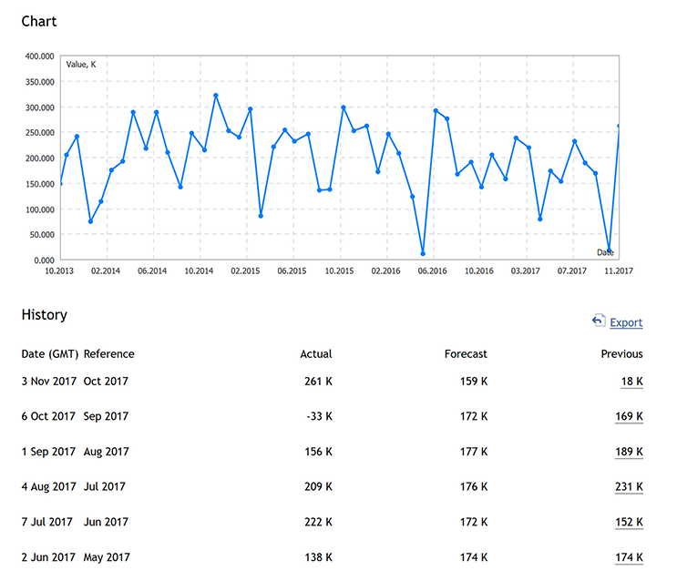
Task: Click the Oct 2017 reference cell
Action: tap(106, 382)
